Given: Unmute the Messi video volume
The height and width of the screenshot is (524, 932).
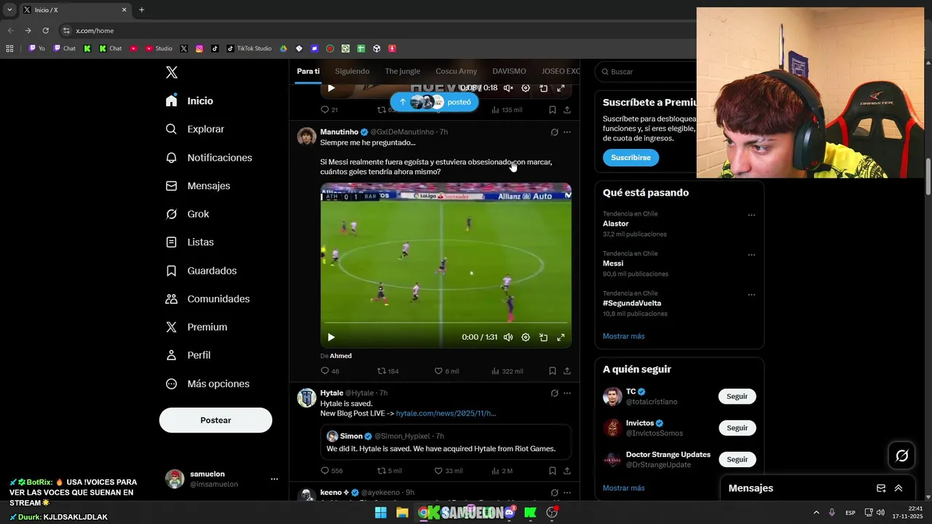Looking at the screenshot, I should click(x=508, y=337).
